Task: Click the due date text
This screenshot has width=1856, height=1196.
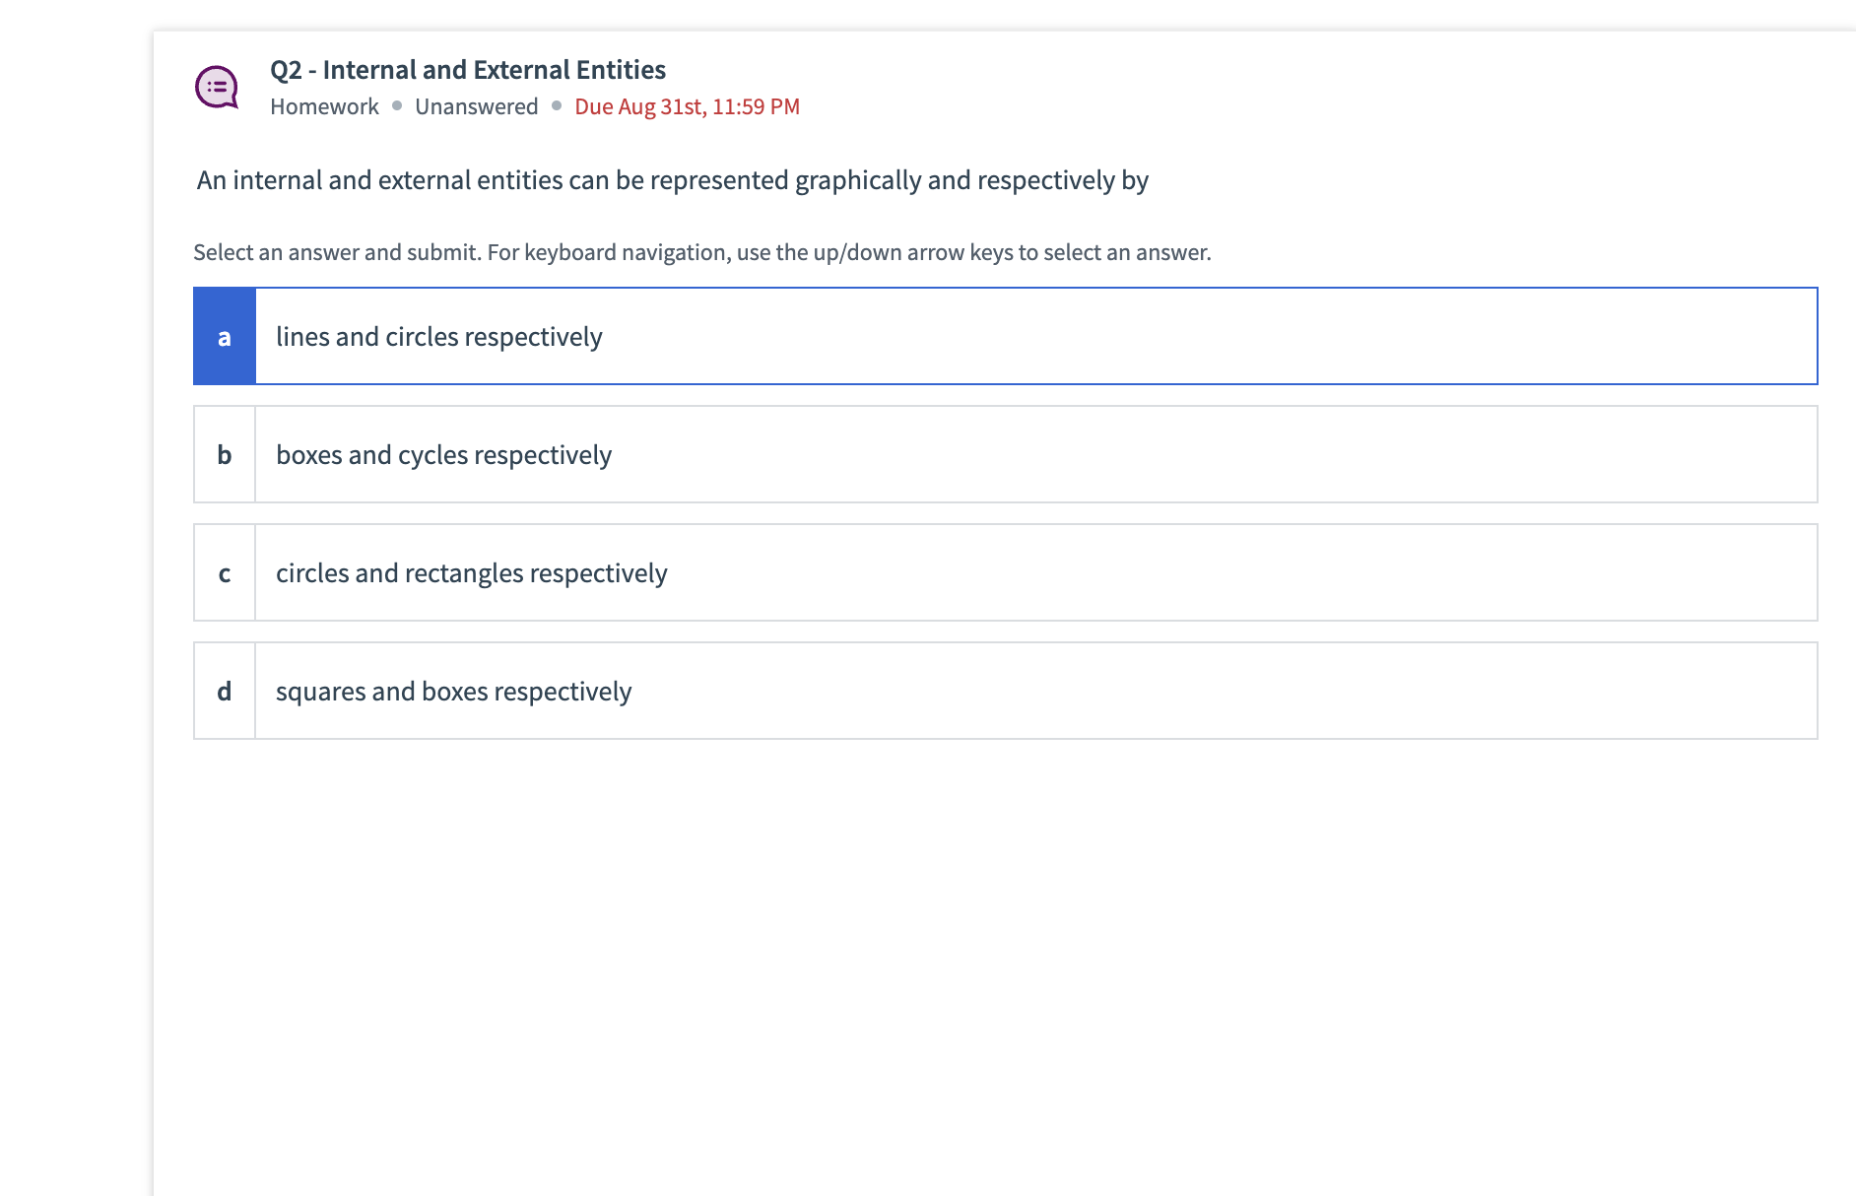Action: 687,105
